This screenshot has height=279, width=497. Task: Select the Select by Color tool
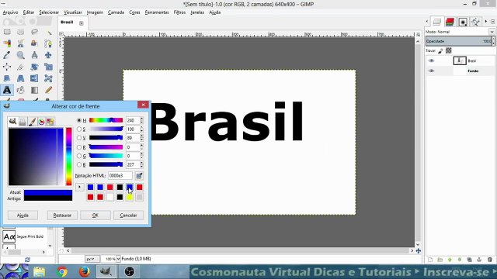pos(7,43)
